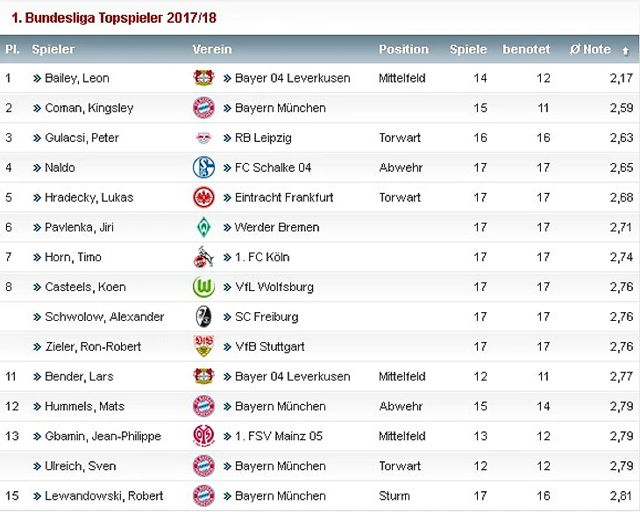
Task: Click the Position column header
Action: [403, 49]
